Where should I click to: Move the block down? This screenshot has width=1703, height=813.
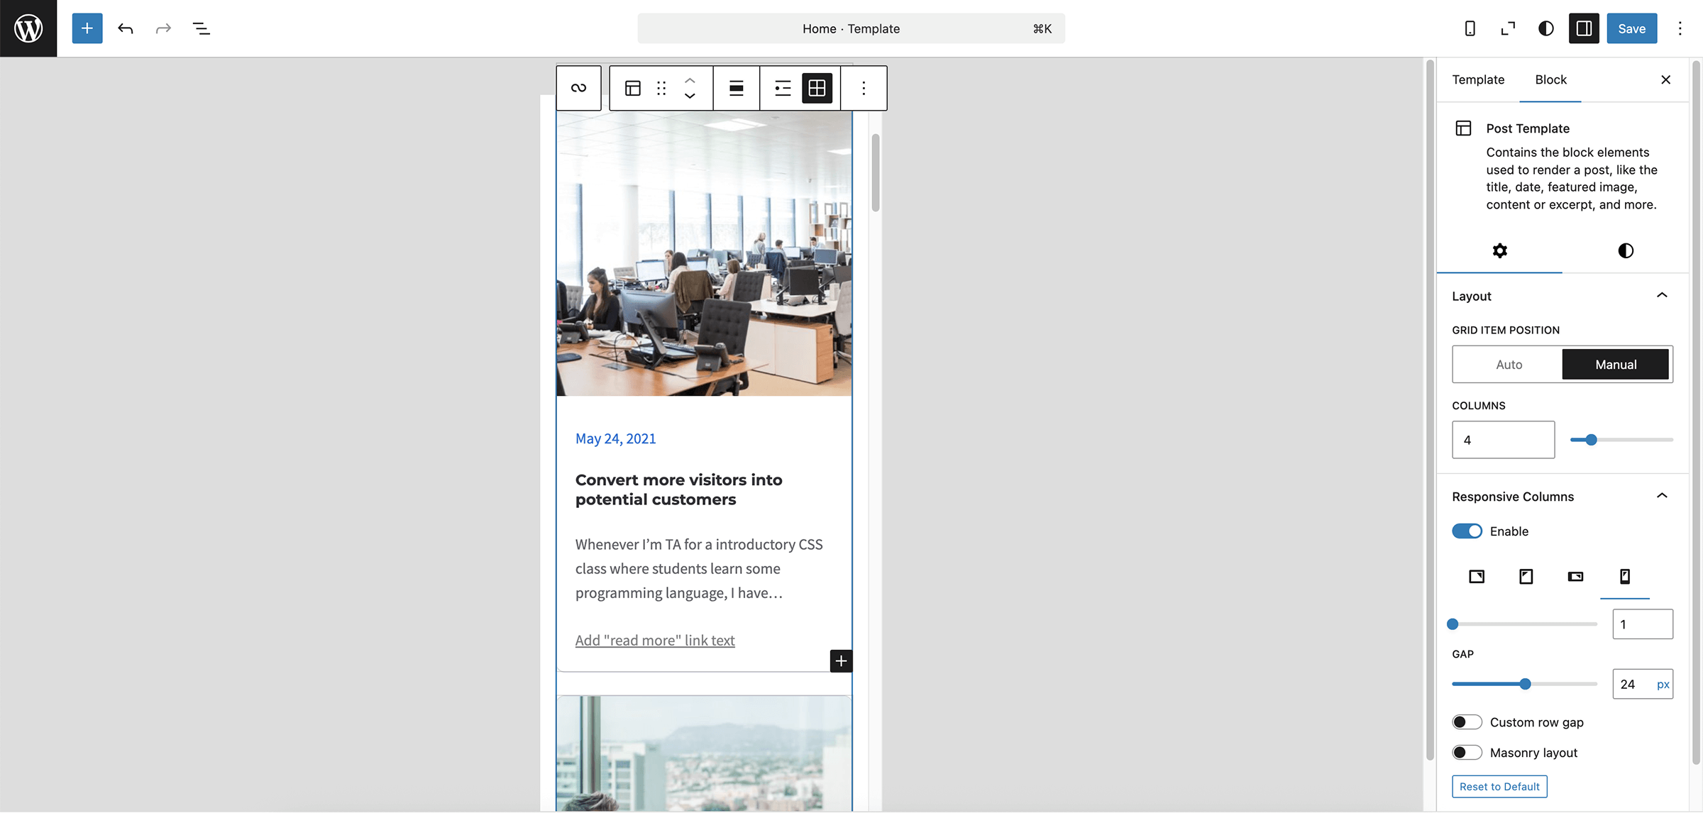690,96
